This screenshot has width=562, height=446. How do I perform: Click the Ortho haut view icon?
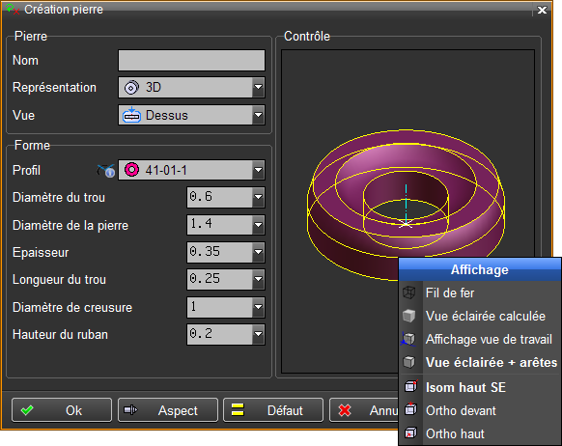coord(410,433)
